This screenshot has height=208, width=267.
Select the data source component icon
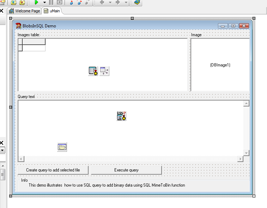(x=104, y=71)
